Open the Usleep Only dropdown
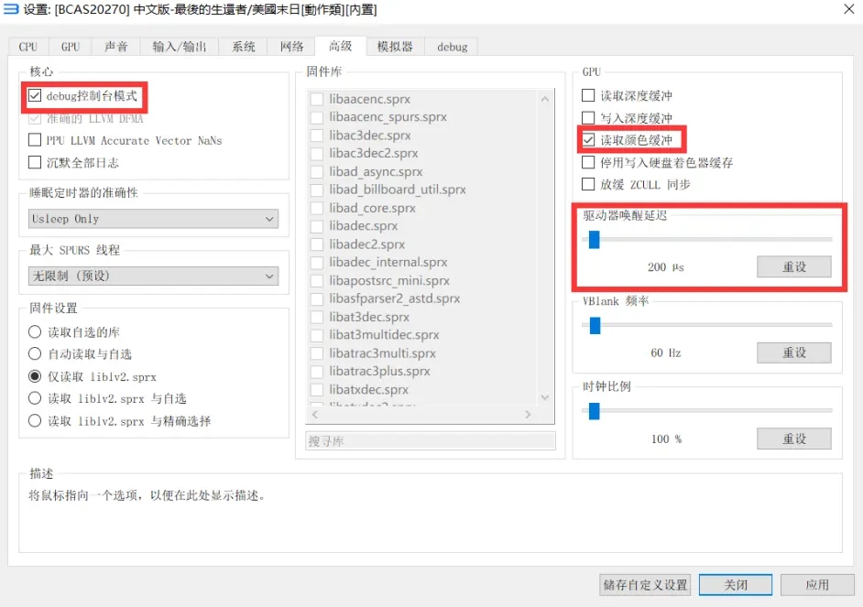This screenshot has width=863, height=607. coord(152,219)
